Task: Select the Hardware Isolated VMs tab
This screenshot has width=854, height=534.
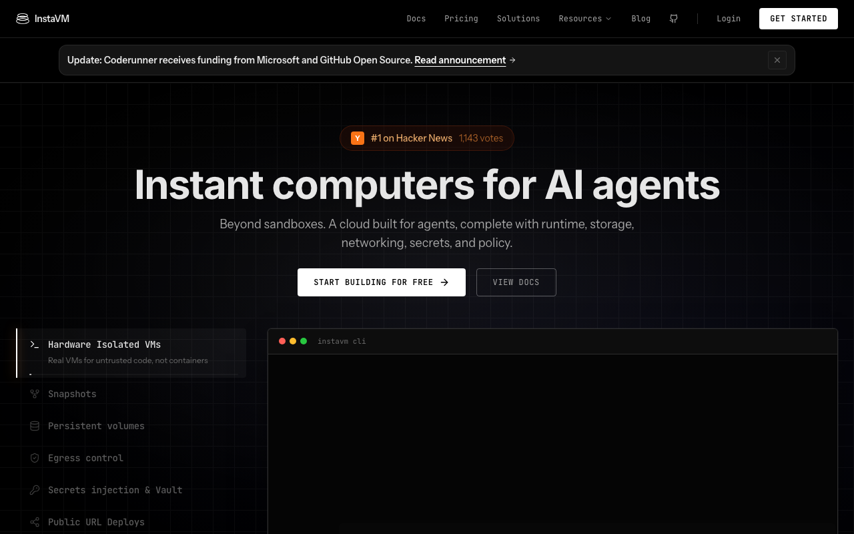Action: (x=131, y=353)
